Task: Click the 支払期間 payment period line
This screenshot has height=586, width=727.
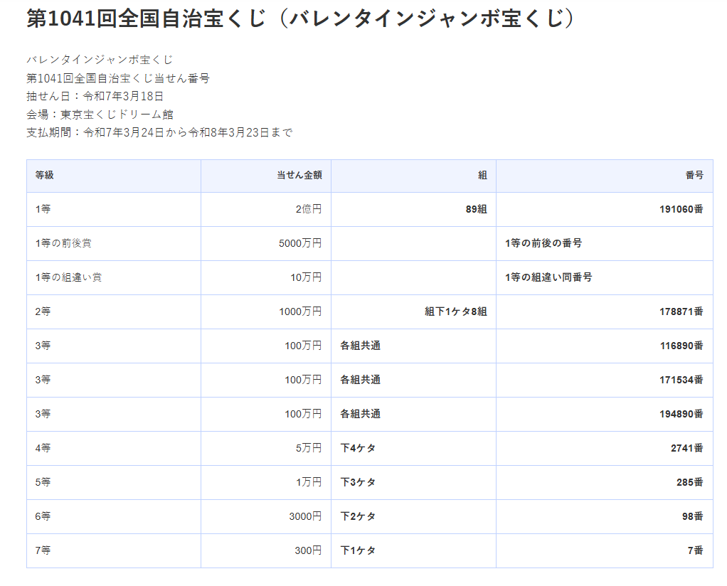Action: [159, 132]
